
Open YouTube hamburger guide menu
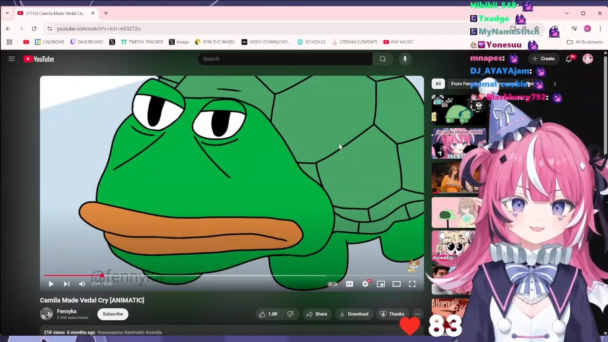pyautogui.click(x=11, y=59)
